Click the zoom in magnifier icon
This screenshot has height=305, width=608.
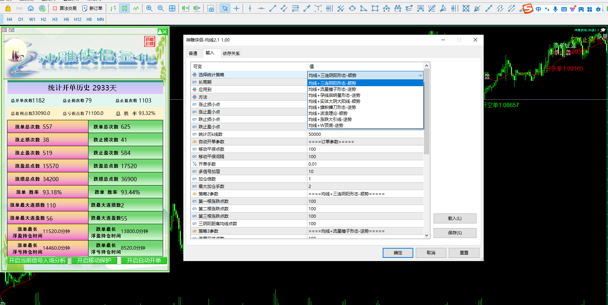point(149,9)
